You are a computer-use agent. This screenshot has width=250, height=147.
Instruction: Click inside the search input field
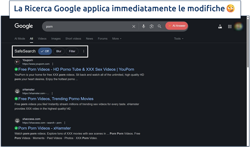(87, 27)
